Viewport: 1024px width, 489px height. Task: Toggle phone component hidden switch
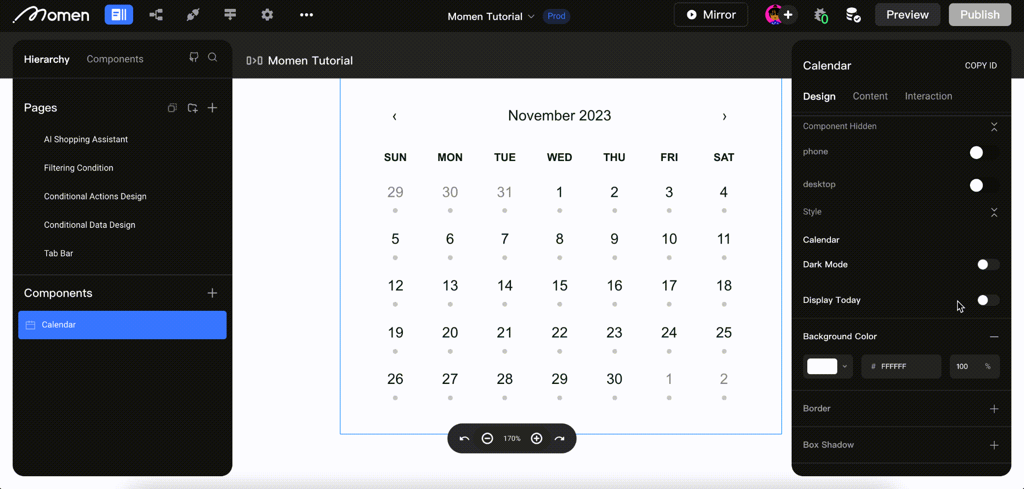[983, 153]
